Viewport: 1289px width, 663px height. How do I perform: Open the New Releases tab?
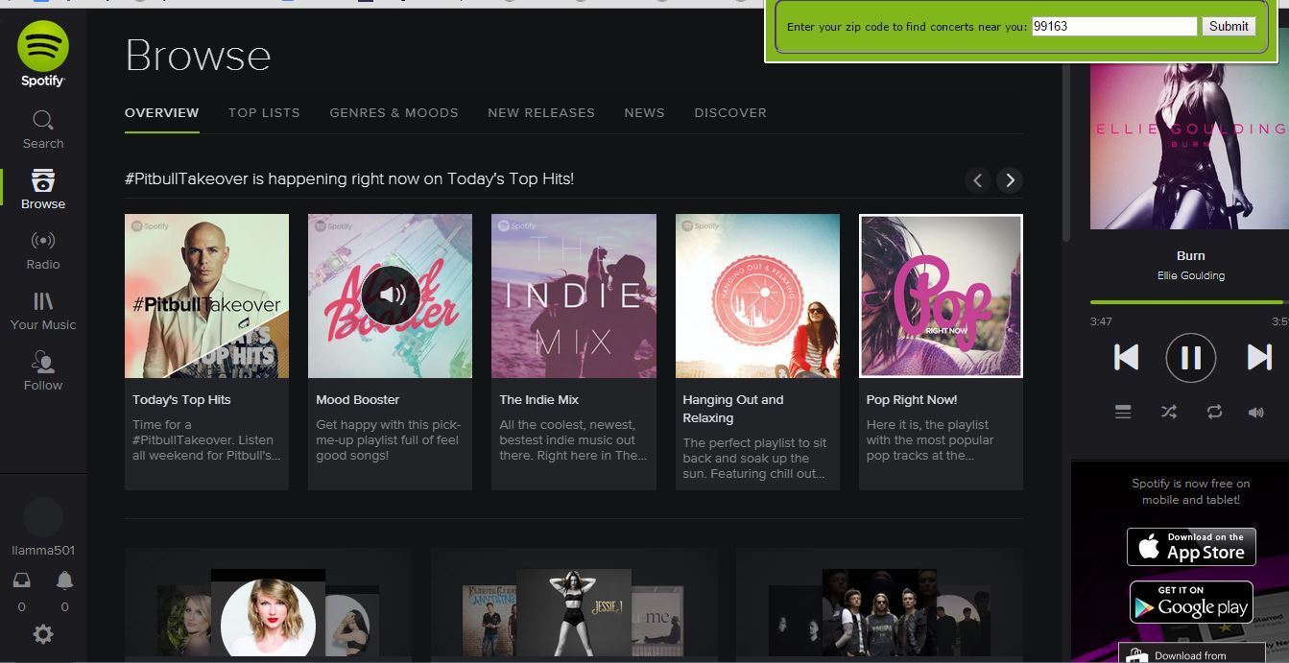[541, 112]
